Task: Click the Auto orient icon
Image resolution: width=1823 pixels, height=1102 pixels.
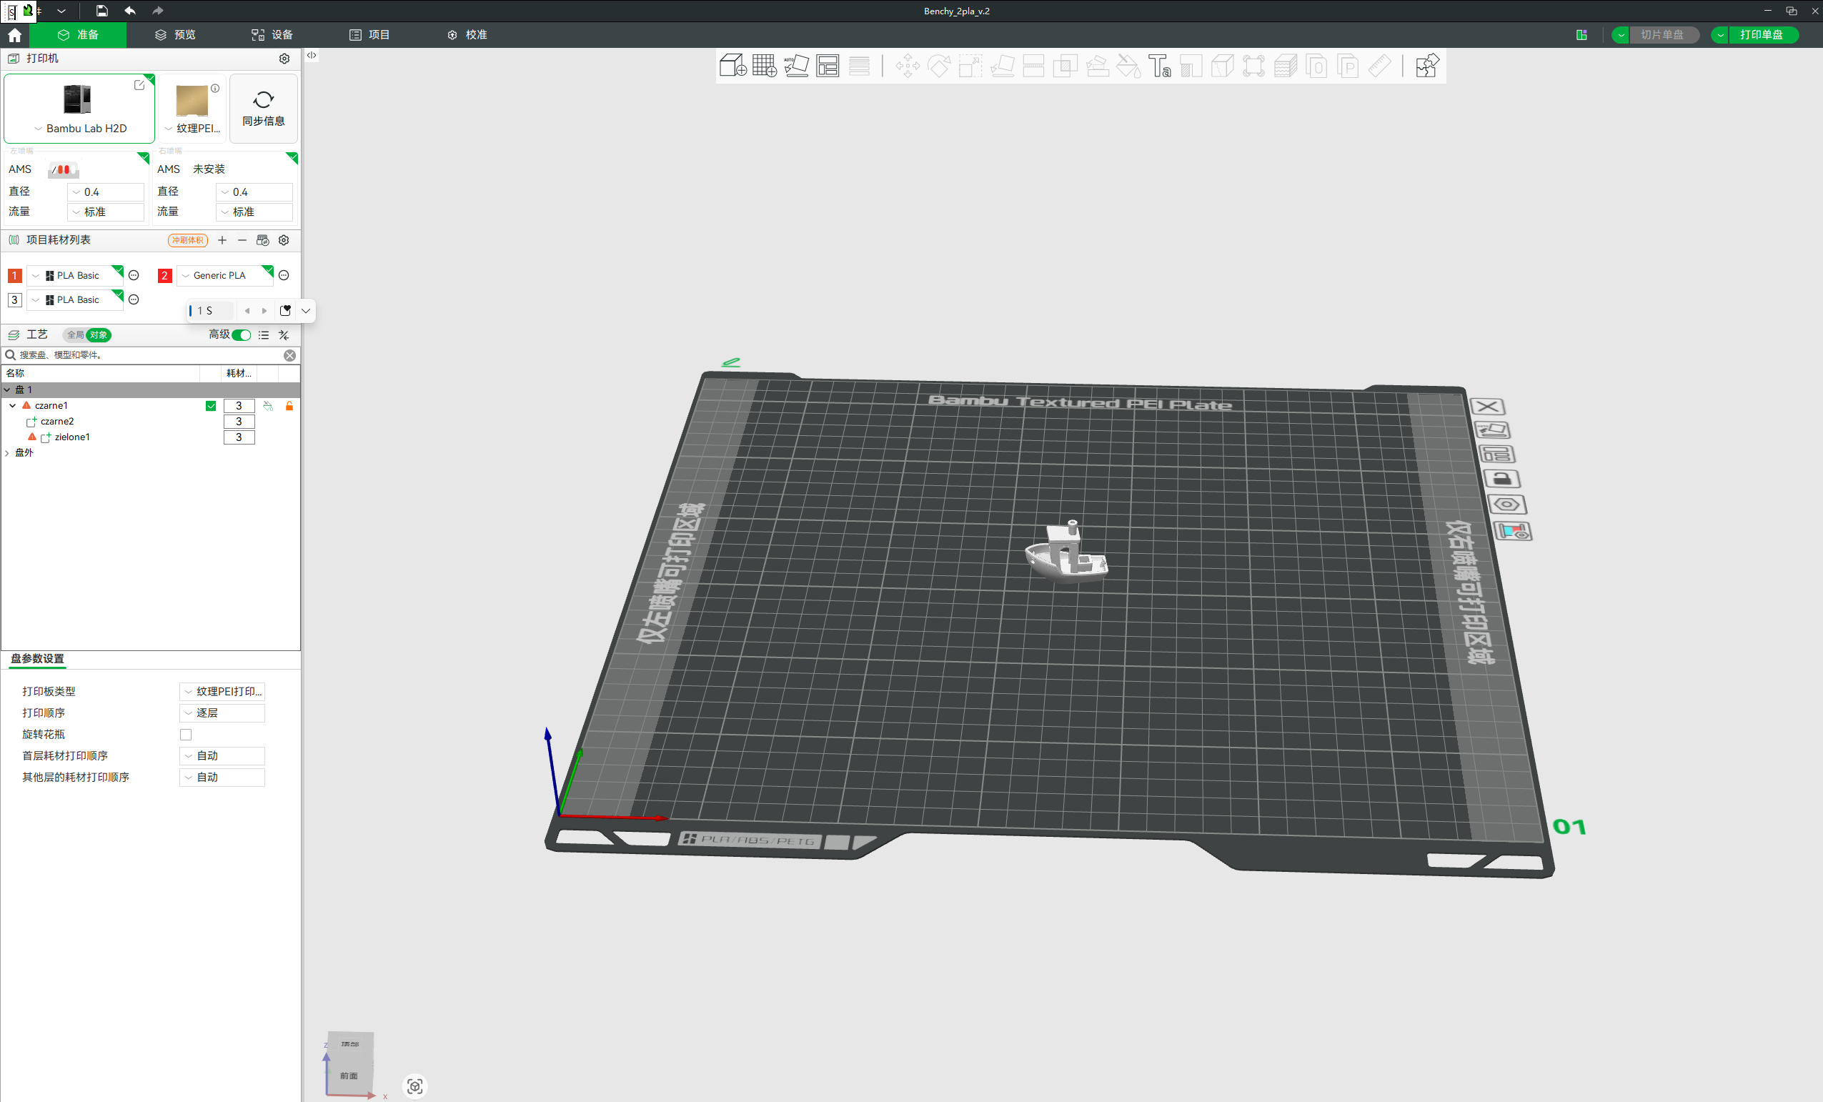Action: 796,66
